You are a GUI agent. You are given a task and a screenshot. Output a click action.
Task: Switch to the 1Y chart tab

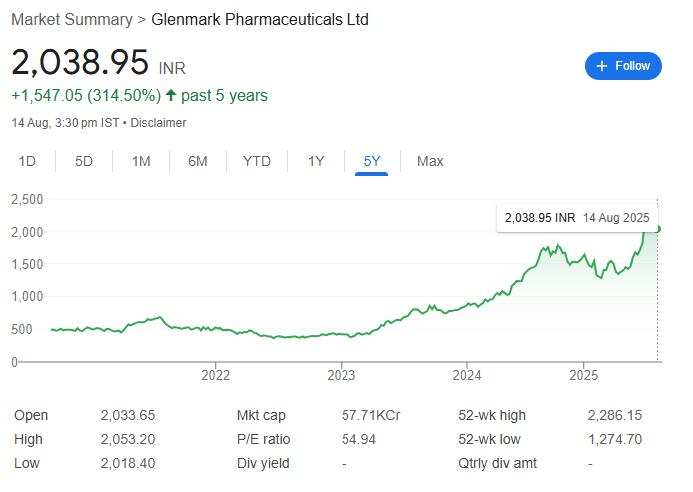[x=316, y=161]
